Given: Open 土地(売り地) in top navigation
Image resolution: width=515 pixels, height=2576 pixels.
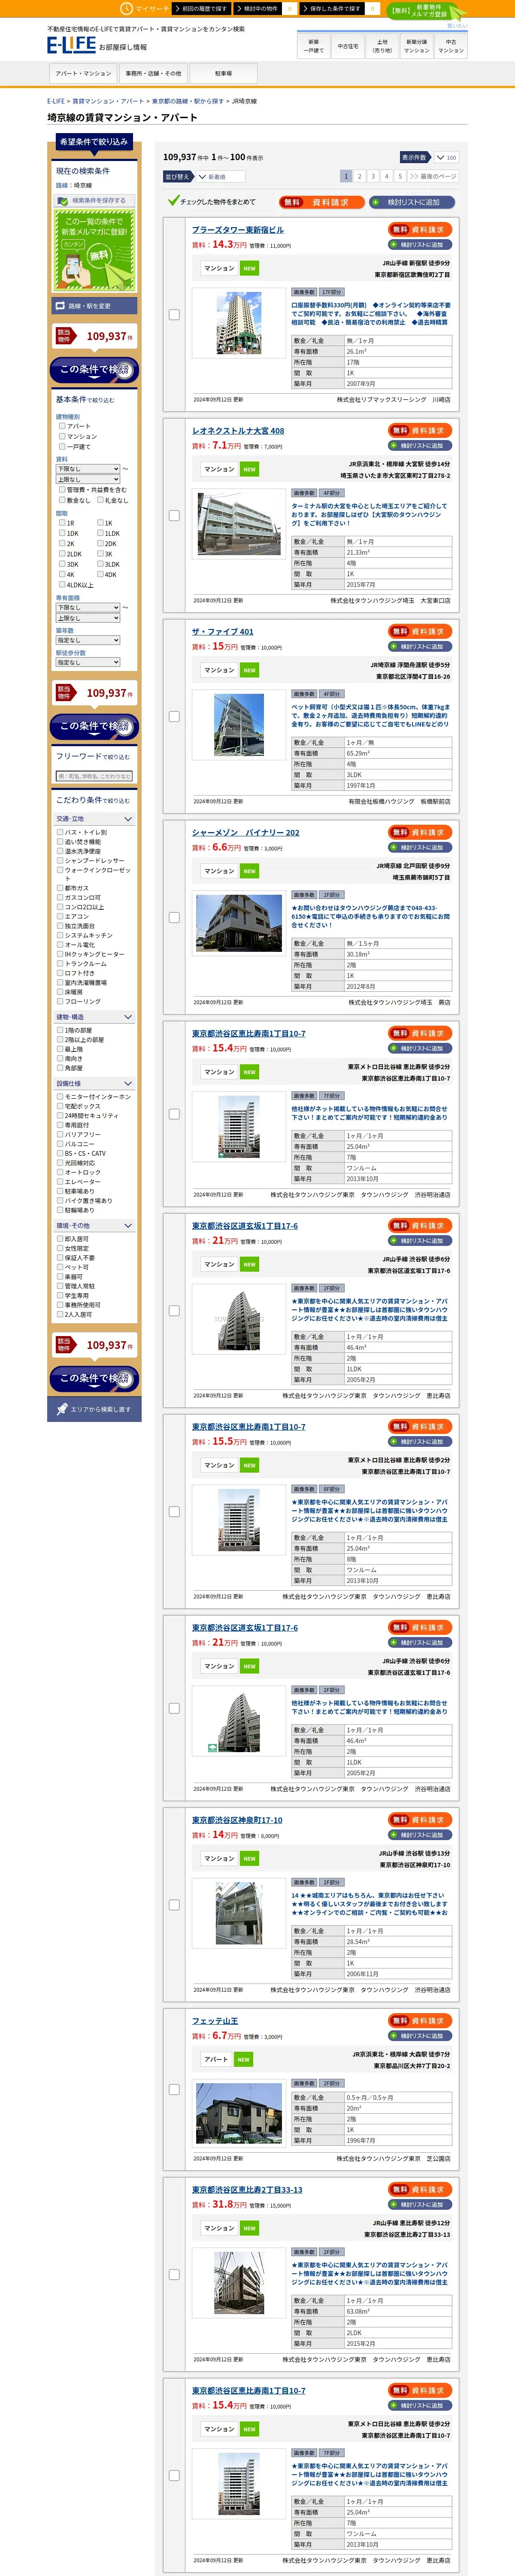Looking at the screenshot, I should 382,46.
